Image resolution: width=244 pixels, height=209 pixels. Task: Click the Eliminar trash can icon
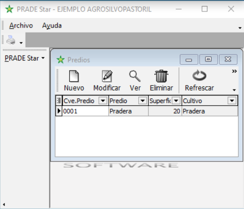pyautogui.click(x=161, y=76)
